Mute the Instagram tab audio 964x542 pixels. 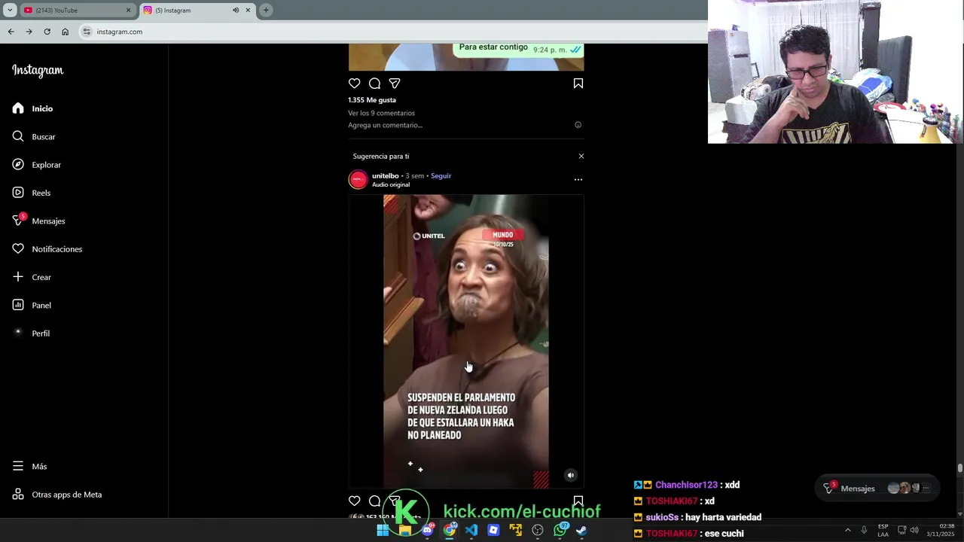236,11
